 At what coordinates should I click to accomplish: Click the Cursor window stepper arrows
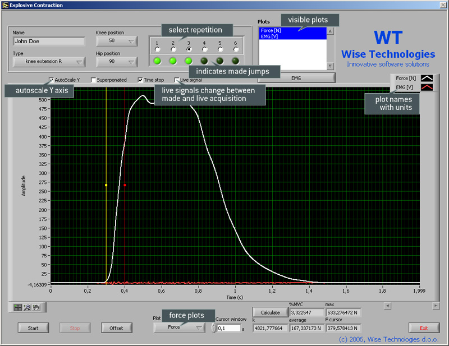point(214,328)
